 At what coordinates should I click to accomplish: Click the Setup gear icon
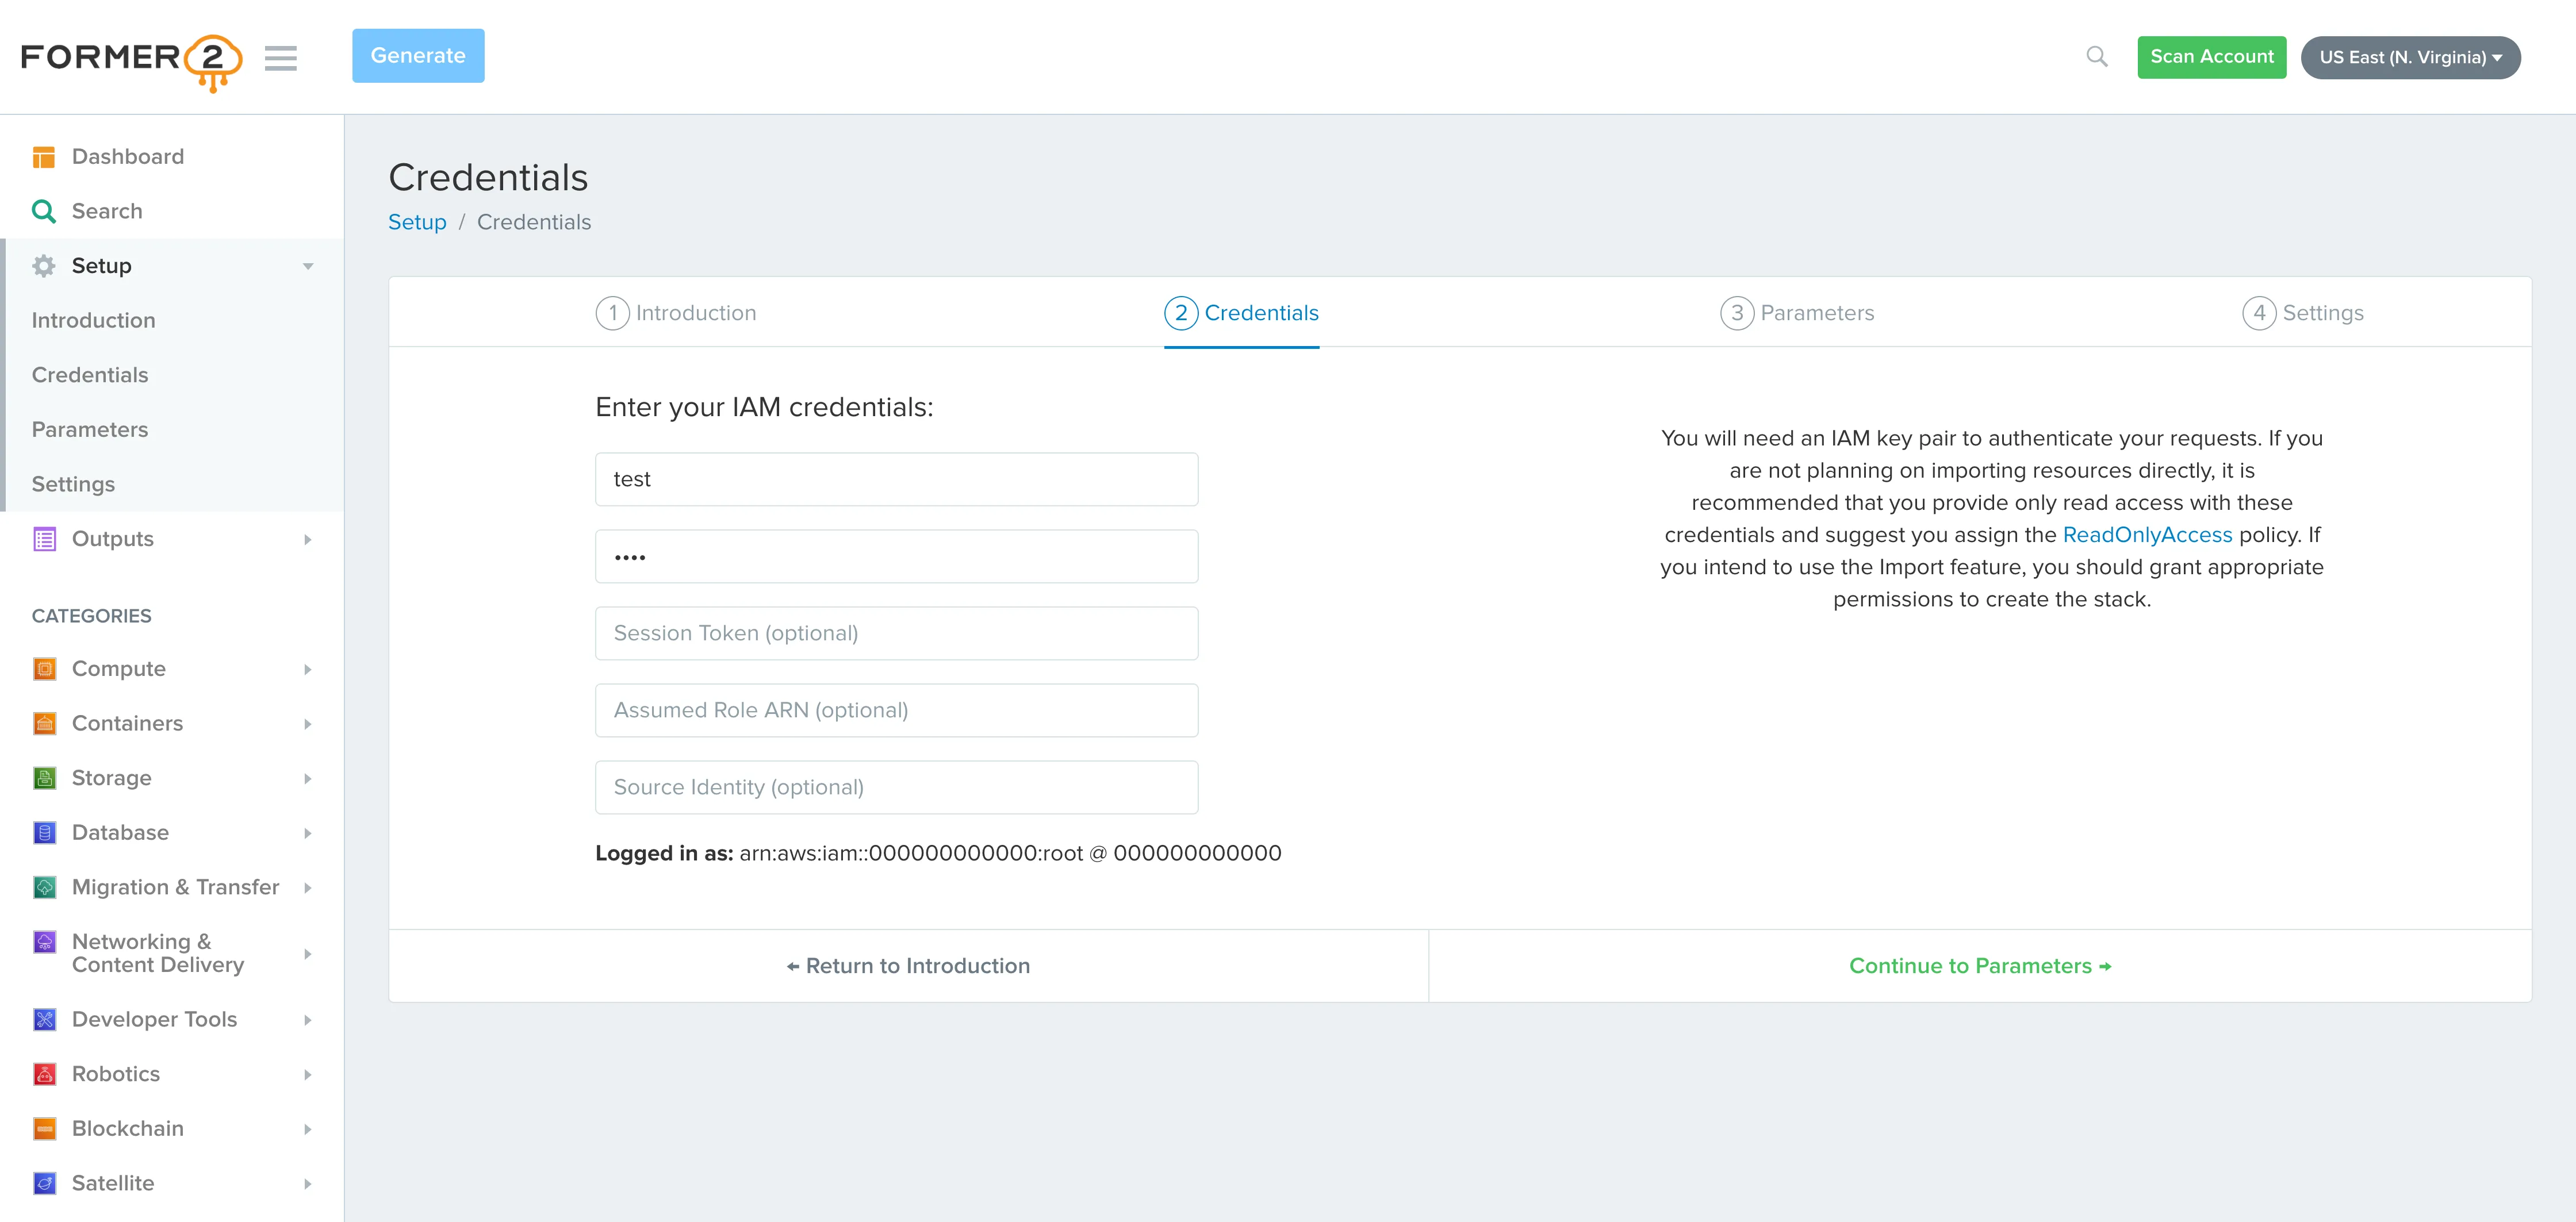pos(44,265)
